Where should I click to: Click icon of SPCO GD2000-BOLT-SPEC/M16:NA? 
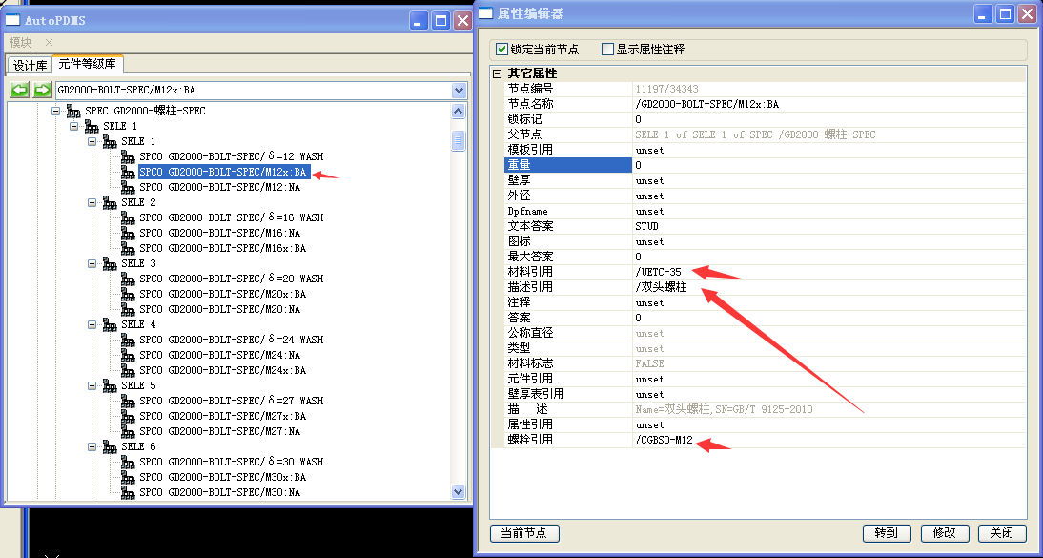[x=128, y=233]
